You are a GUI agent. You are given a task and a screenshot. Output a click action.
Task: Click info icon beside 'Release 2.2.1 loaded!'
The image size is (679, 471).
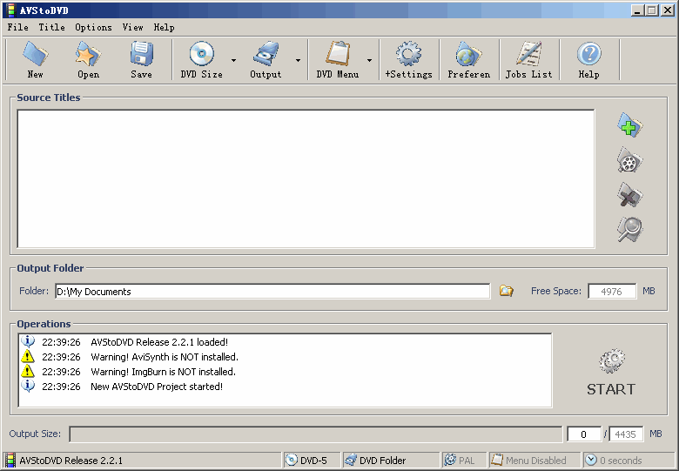(28, 341)
